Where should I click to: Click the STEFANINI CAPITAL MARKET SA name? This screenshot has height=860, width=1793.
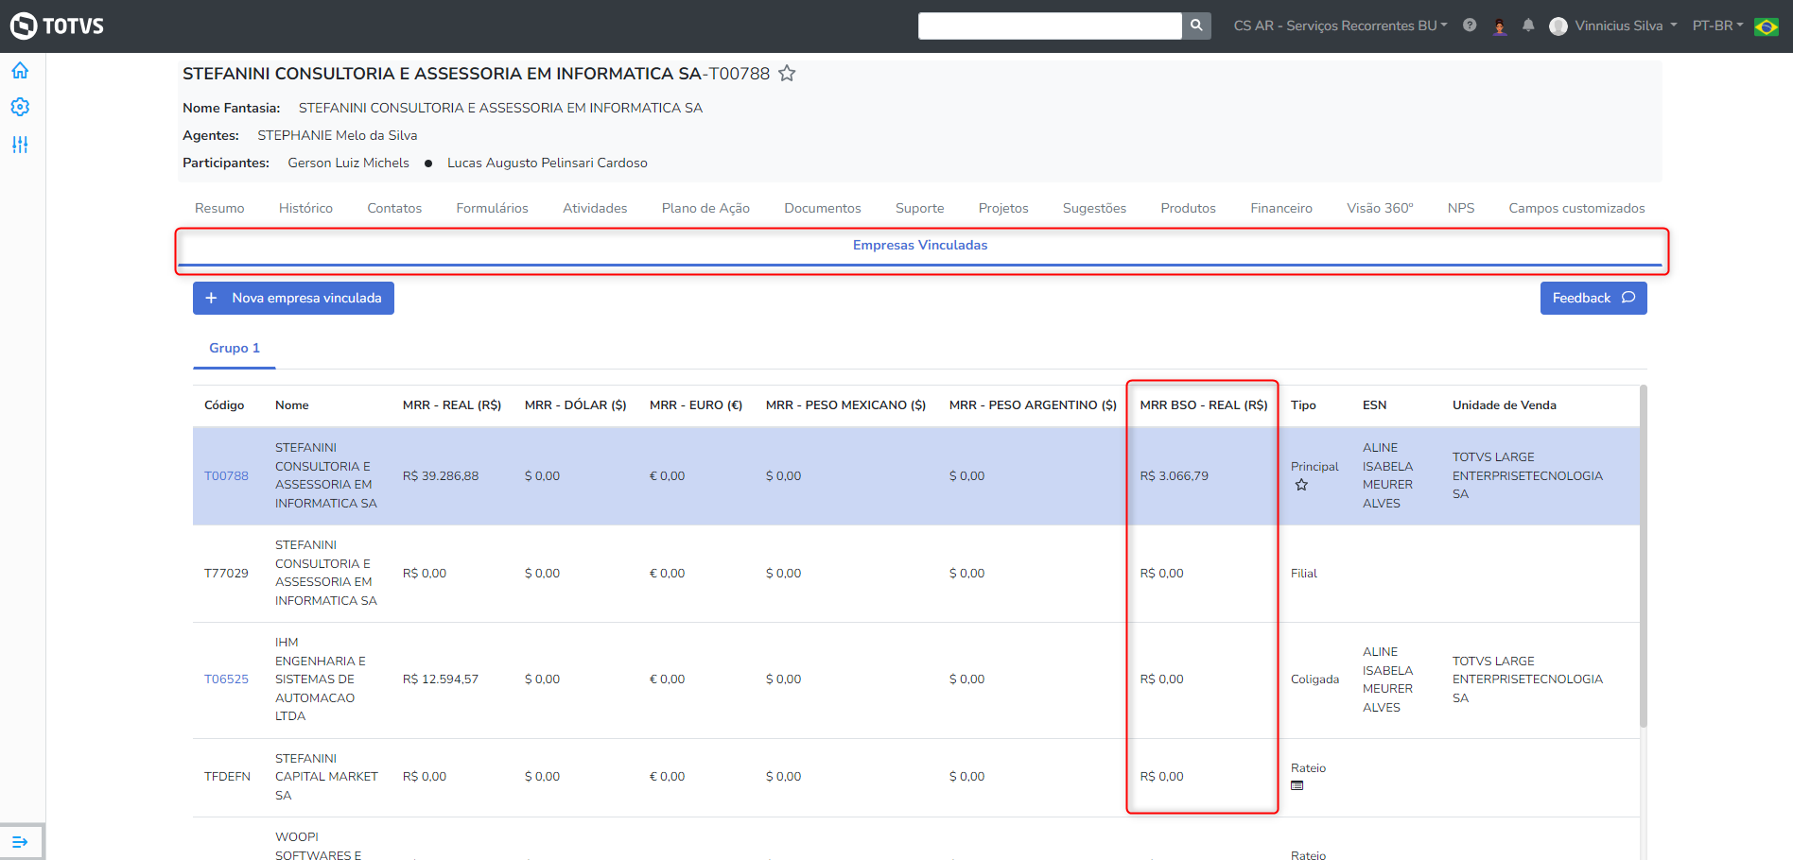click(x=326, y=776)
